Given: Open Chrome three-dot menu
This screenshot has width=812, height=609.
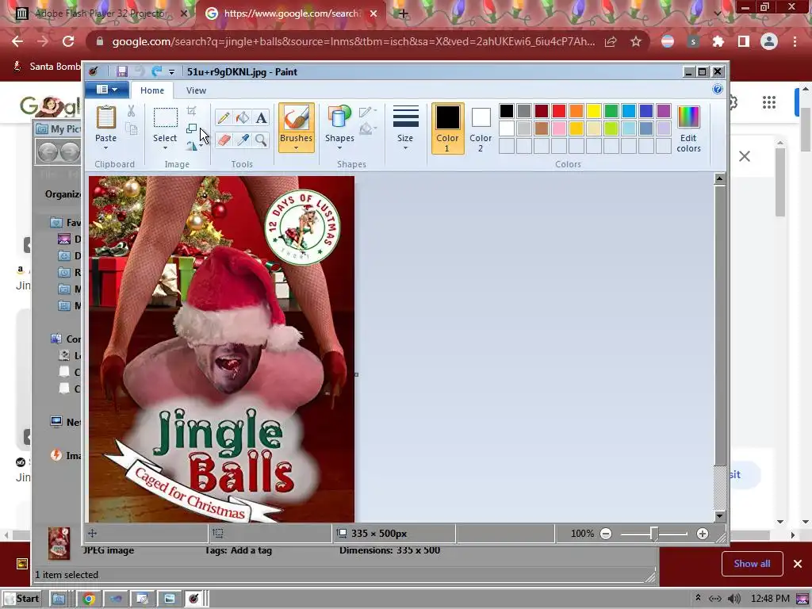Looking at the screenshot, I should pyautogui.click(x=795, y=41).
